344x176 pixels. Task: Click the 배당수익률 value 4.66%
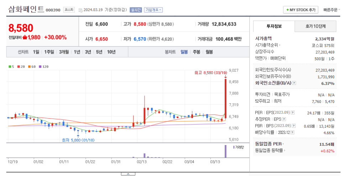(329, 133)
